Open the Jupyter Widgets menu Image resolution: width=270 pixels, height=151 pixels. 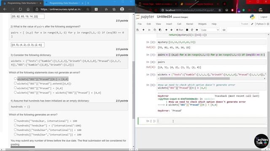click(202, 24)
